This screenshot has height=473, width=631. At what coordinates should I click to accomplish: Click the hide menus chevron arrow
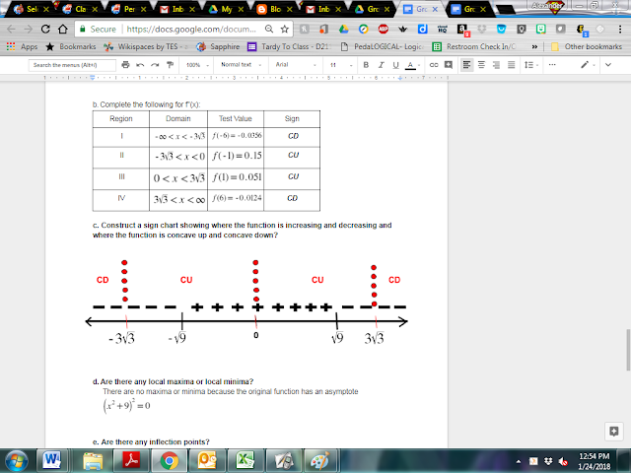coord(608,65)
